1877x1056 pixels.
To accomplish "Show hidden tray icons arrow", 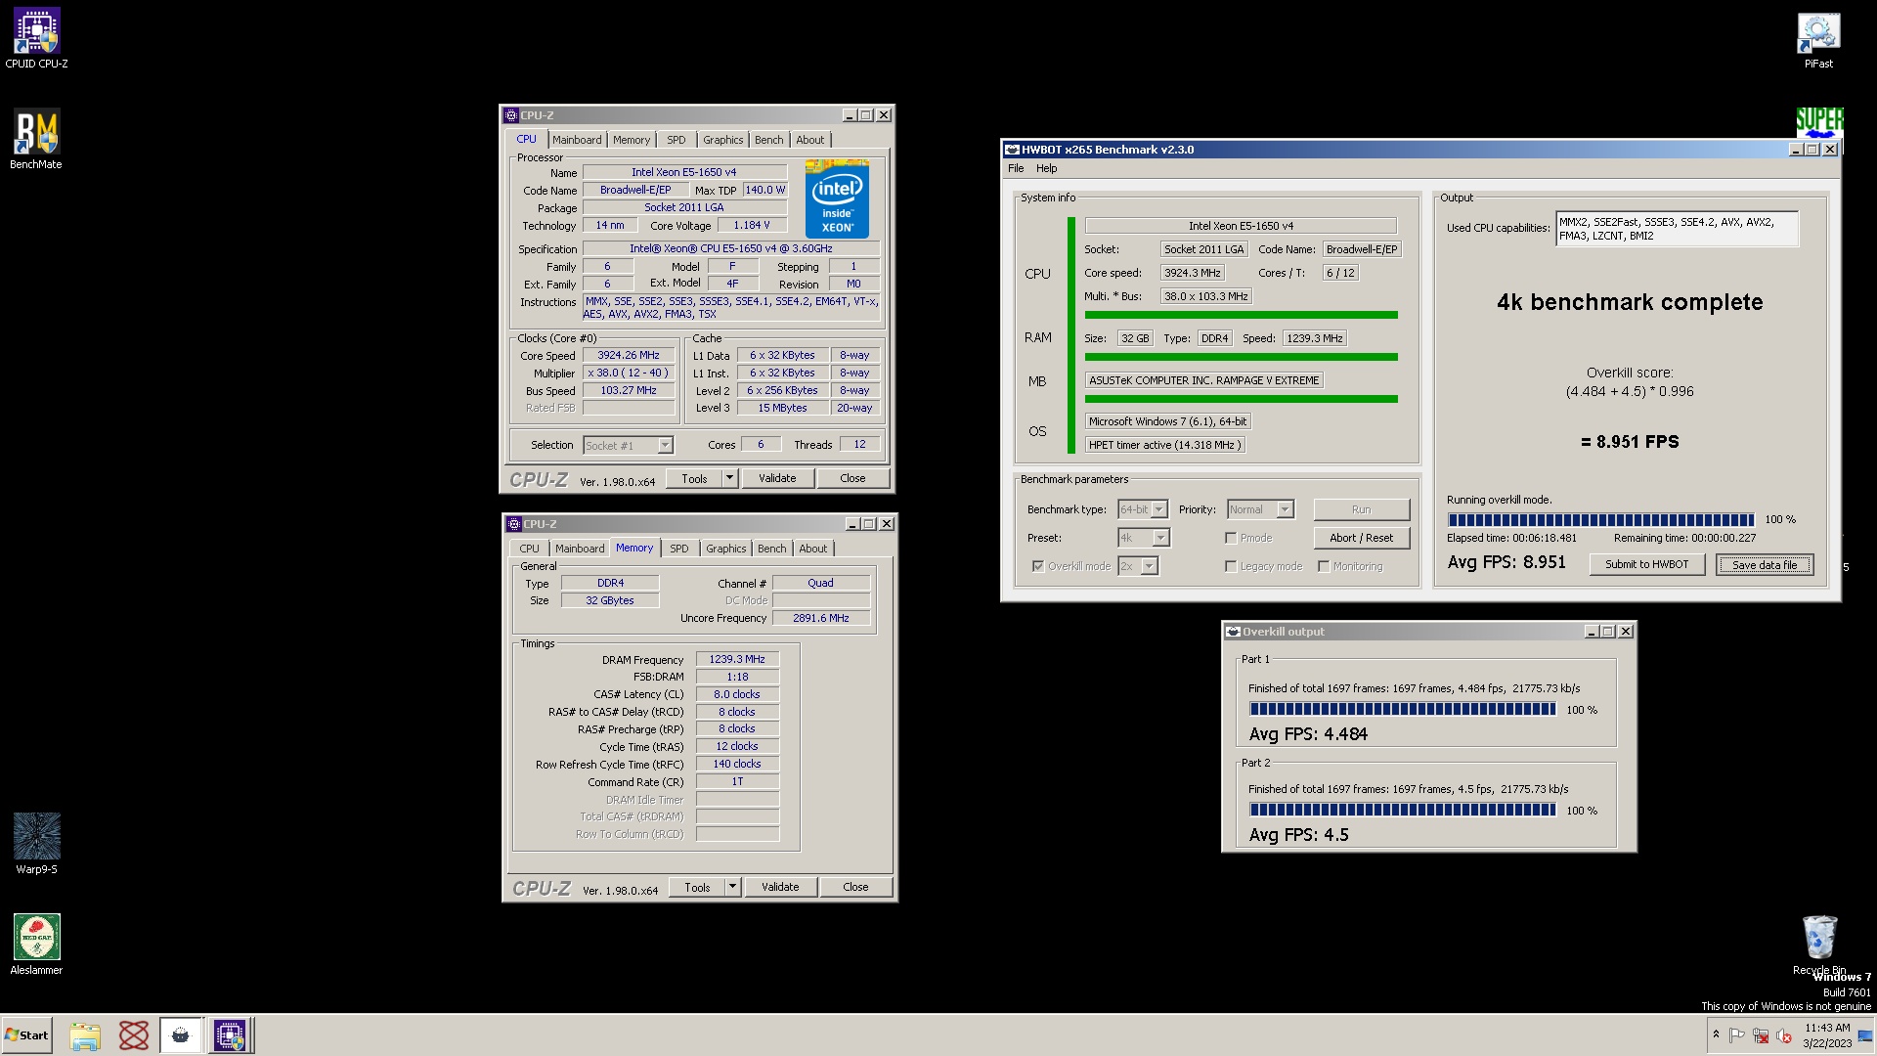I will coord(1715,1034).
